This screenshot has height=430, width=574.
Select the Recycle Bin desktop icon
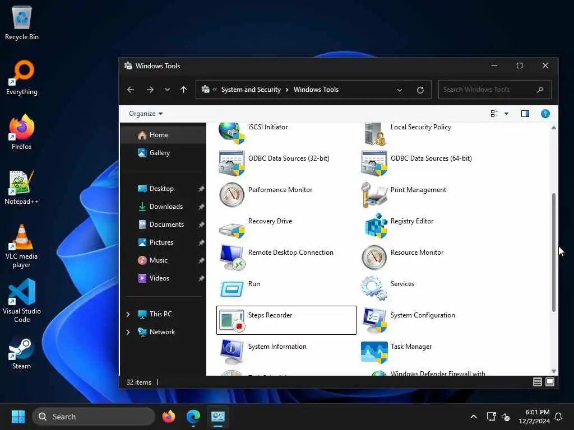[22, 23]
